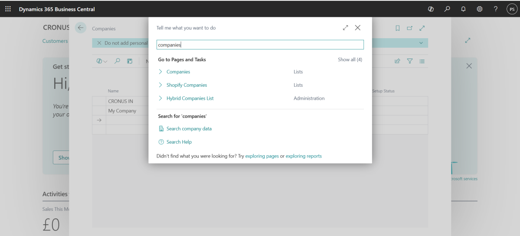Open notifications bell

(463, 9)
